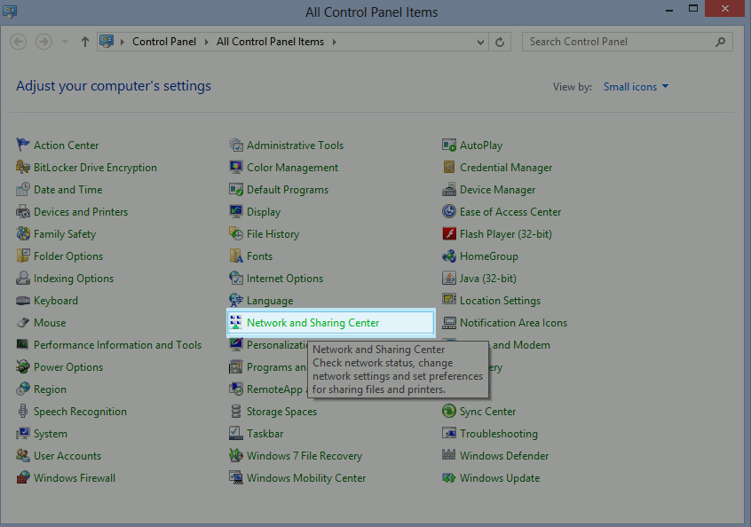This screenshot has width=751, height=527.
Task: Click the Ease of Access Center icon
Action: (x=450, y=212)
